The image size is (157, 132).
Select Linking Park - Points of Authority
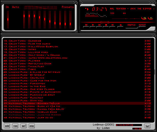pos(77,92)
